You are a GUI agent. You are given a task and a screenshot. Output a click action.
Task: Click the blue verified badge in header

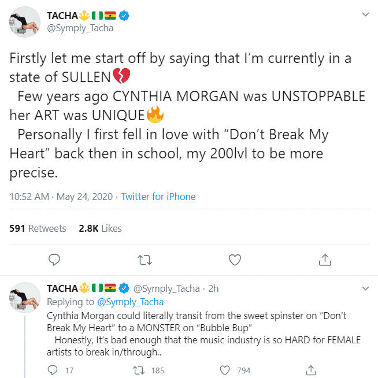123,15
